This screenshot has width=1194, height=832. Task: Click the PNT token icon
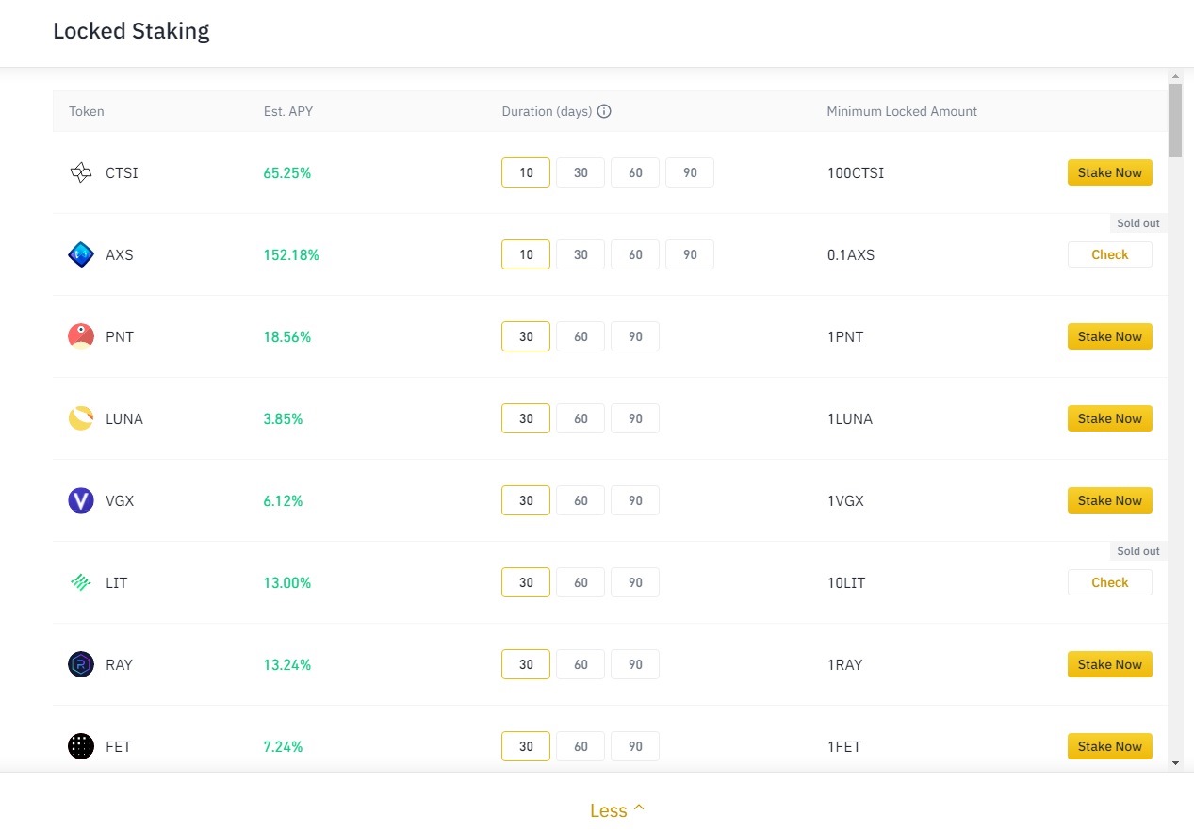(81, 336)
